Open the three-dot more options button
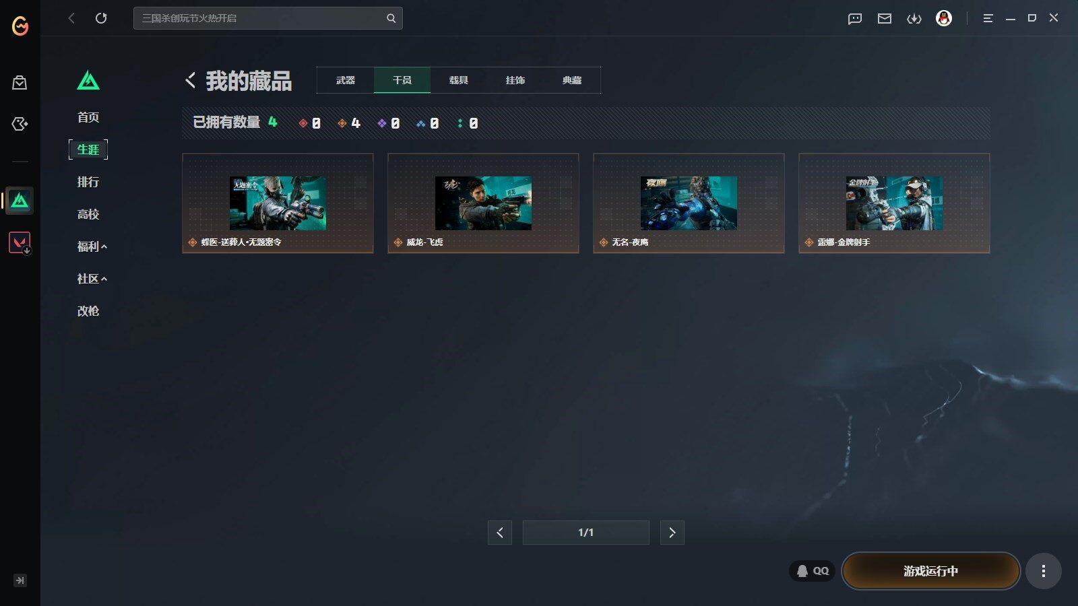The image size is (1078, 606). point(1044,571)
